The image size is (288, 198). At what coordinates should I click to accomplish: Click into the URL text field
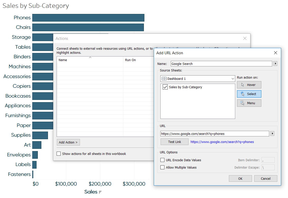pos(214,134)
